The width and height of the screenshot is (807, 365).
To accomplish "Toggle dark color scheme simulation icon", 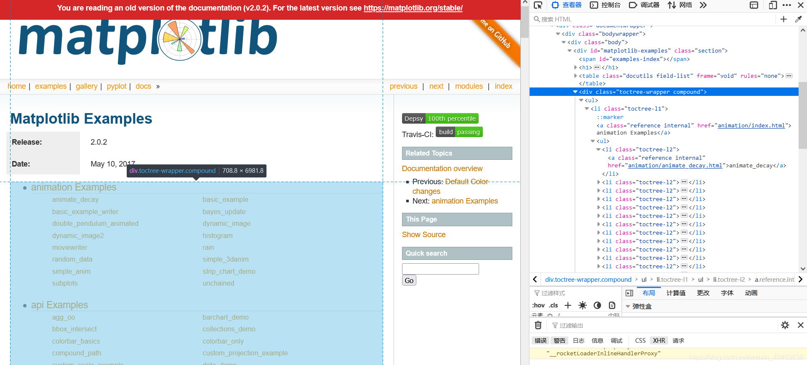I will pyautogui.click(x=597, y=305).
